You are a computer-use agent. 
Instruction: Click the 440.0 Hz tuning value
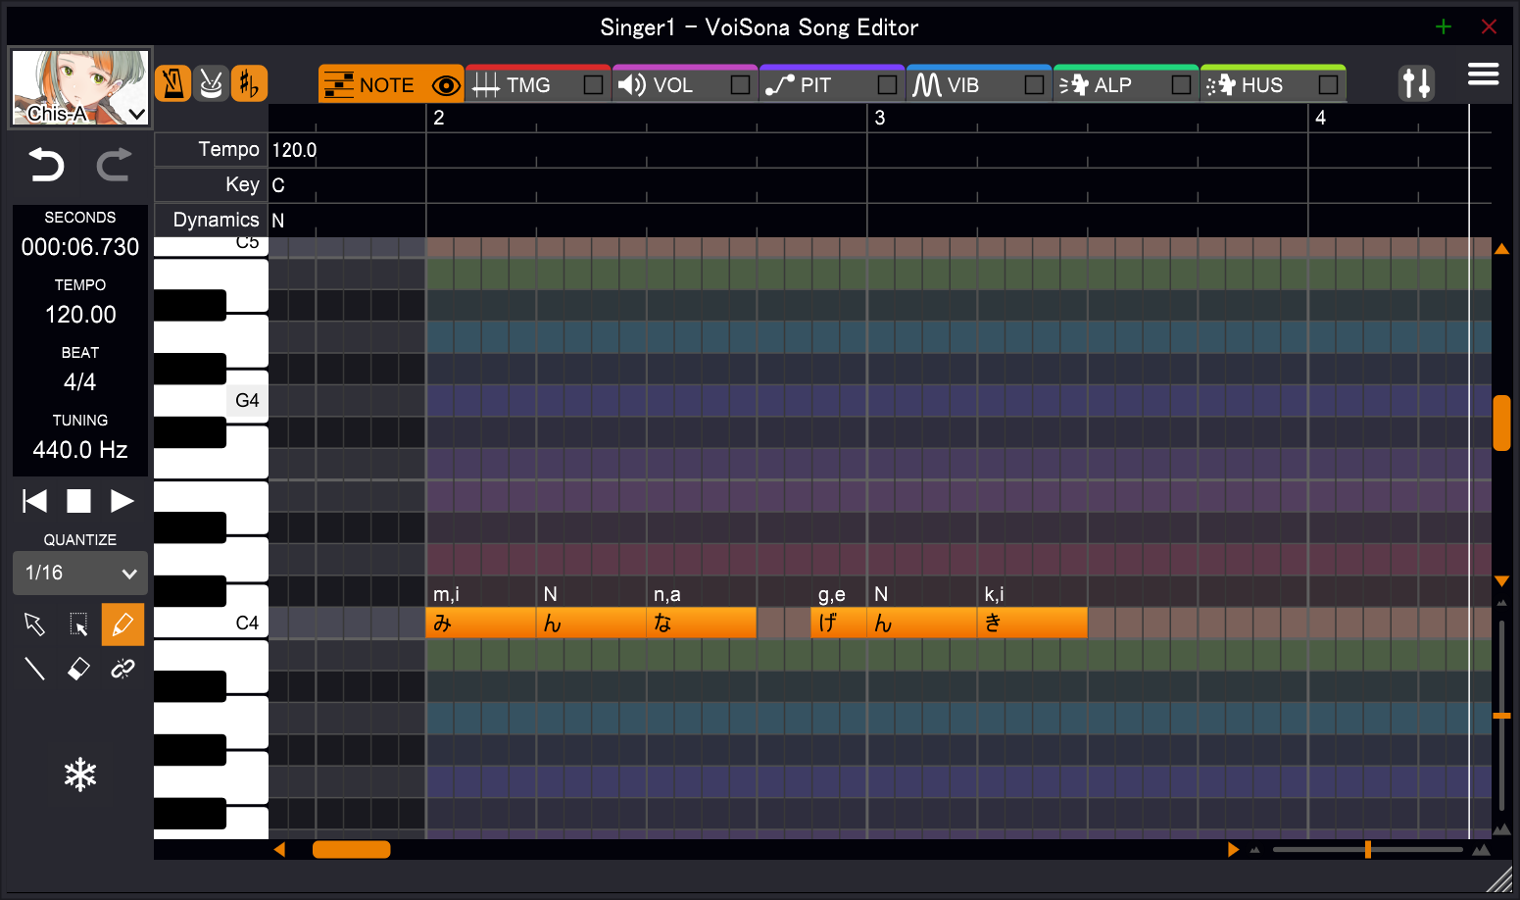point(80,450)
